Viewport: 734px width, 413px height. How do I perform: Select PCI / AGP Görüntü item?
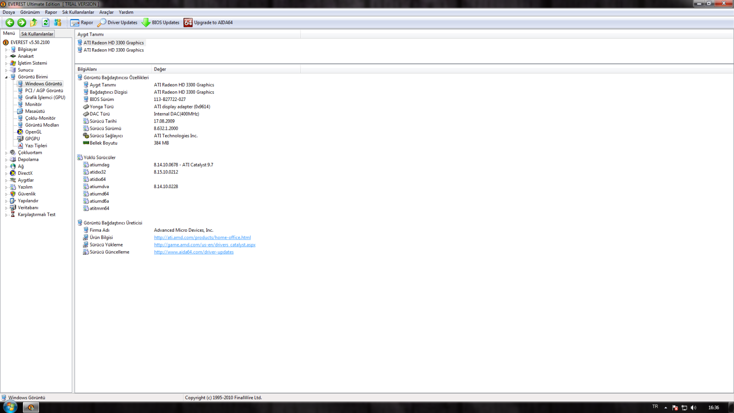(x=44, y=90)
